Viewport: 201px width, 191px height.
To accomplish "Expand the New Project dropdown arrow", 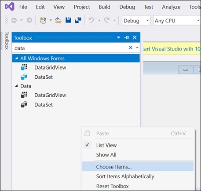I will pyautogui.click(x=51, y=20).
